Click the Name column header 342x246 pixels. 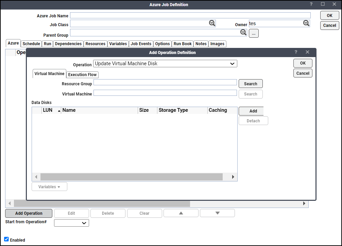pyautogui.click(x=100, y=110)
